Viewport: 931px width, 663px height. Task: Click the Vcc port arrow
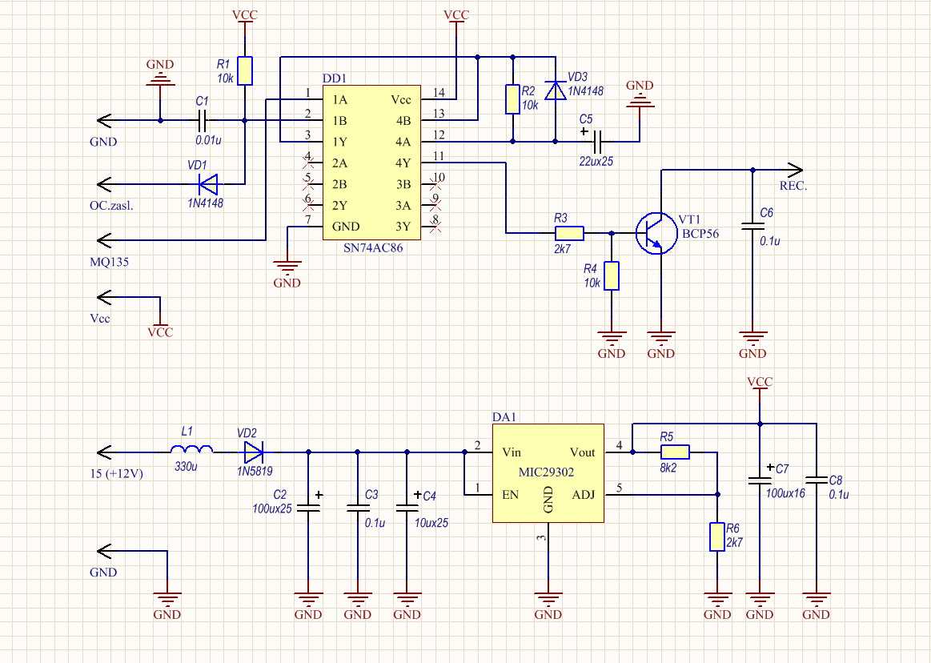pos(105,297)
